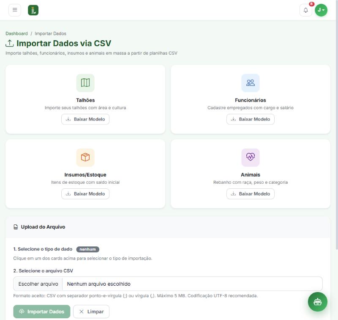Click the nenhum type badge
Viewport: 338px width, 320px height.
point(88,249)
